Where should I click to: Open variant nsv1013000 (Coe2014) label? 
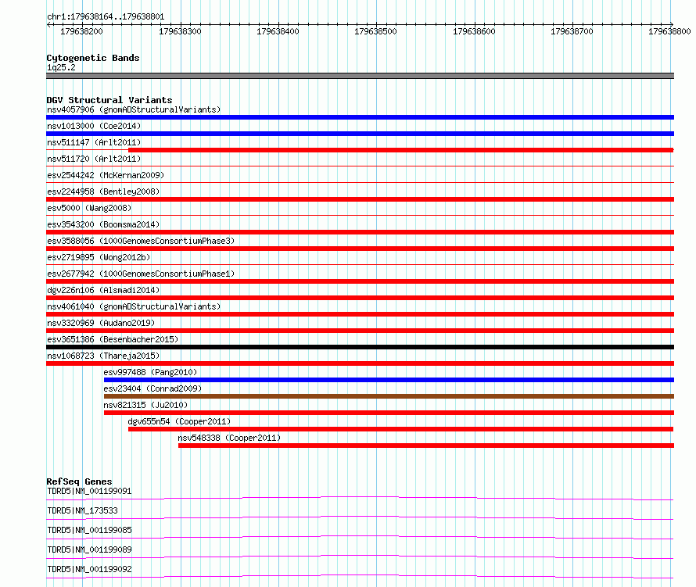pos(94,126)
